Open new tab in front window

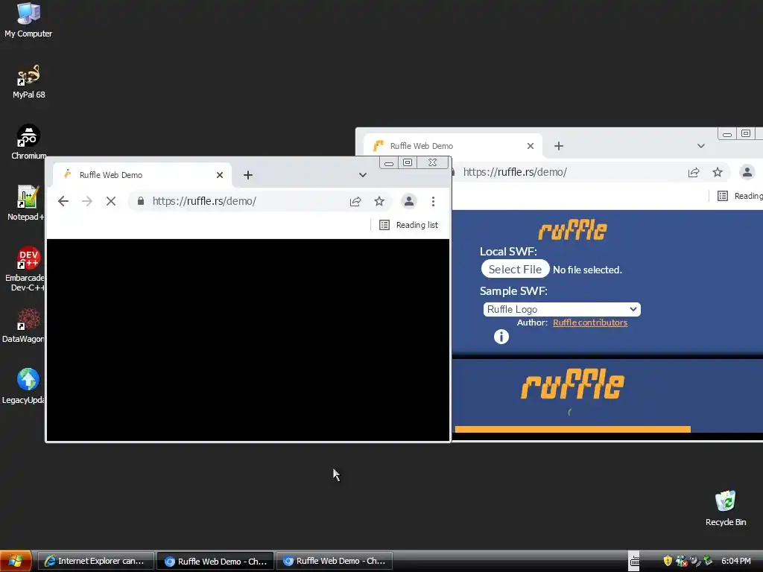247,175
